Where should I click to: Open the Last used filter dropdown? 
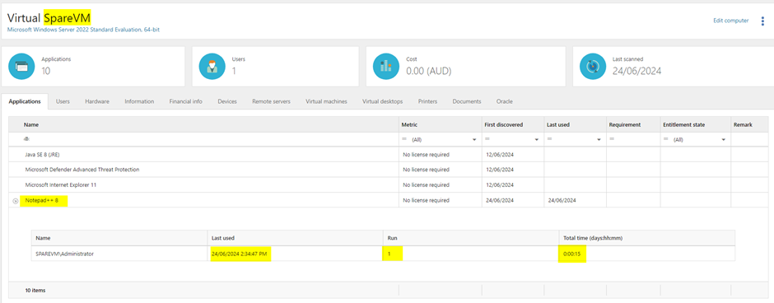click(x=599, y=140)
